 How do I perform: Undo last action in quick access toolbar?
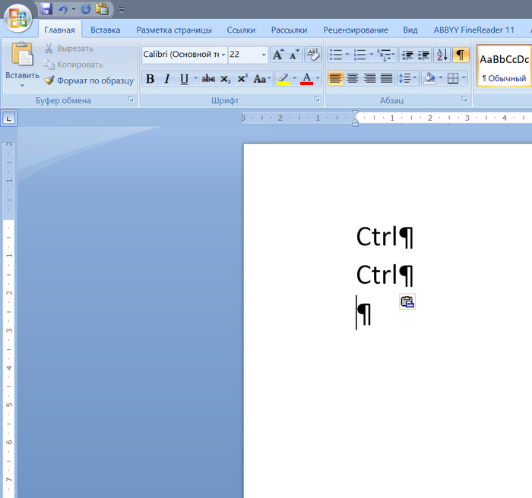pyautogui.click(x=62, y=9)
